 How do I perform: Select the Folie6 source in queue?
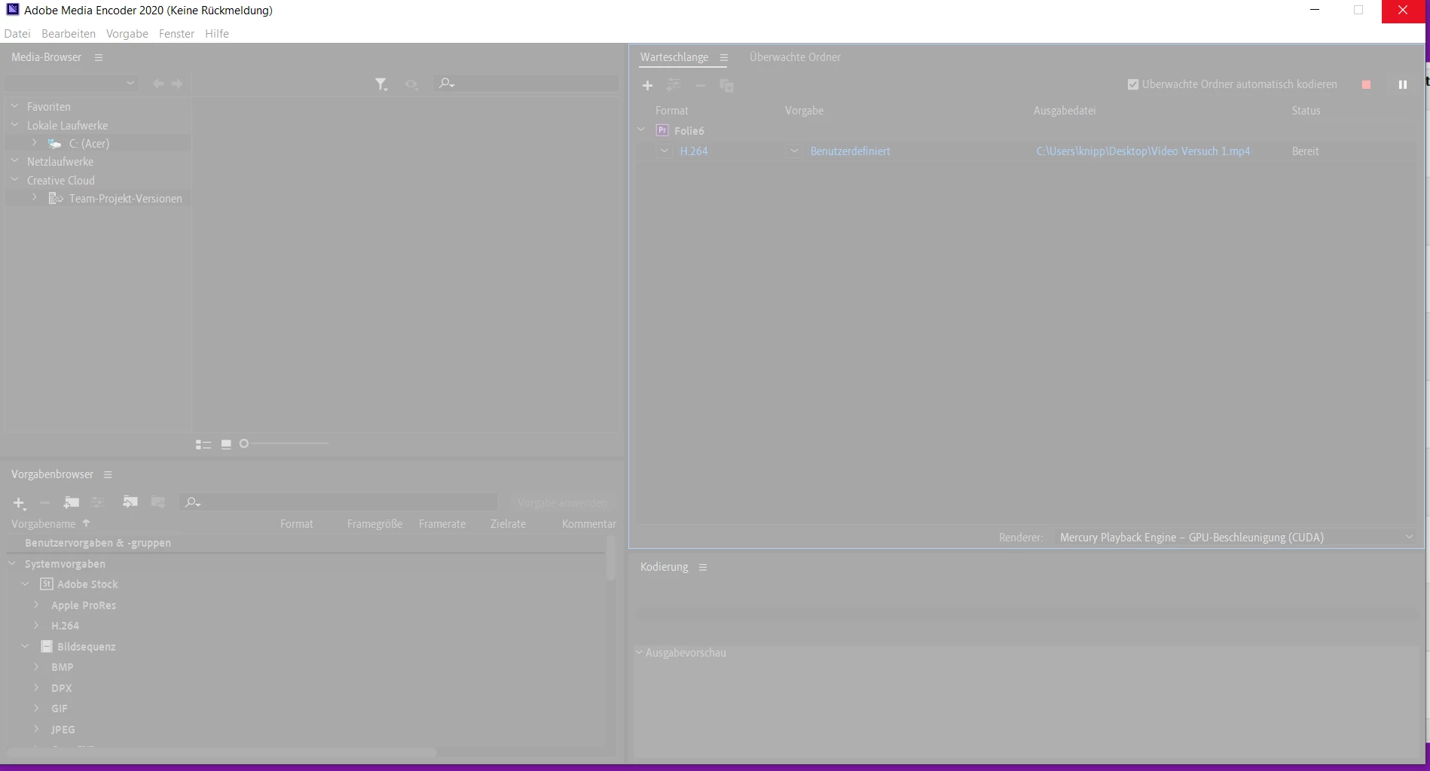(689, 131)
